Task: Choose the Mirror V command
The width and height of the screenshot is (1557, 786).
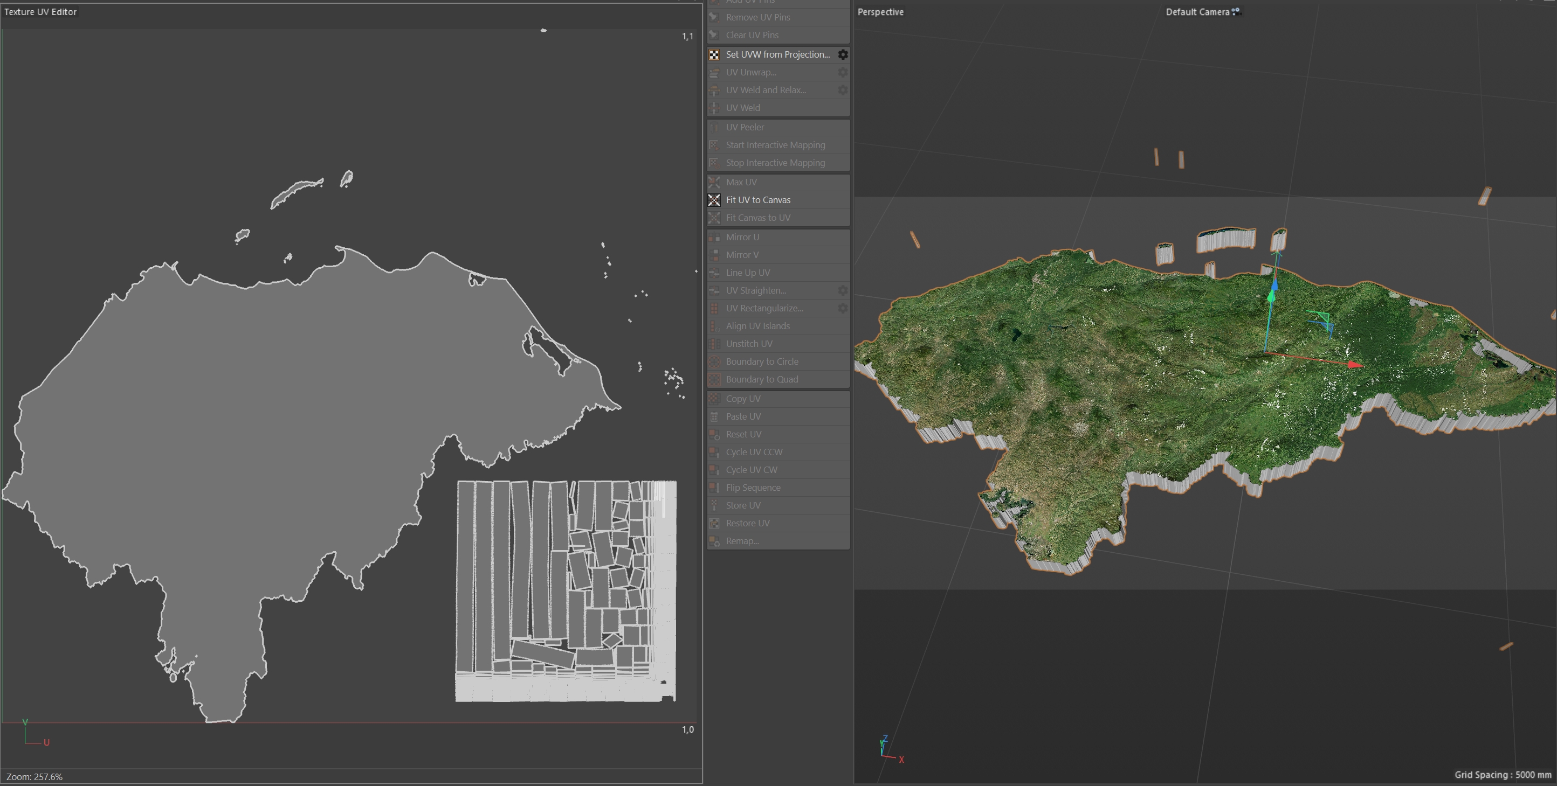Action: pyautogui.click(x=742, y=255)
